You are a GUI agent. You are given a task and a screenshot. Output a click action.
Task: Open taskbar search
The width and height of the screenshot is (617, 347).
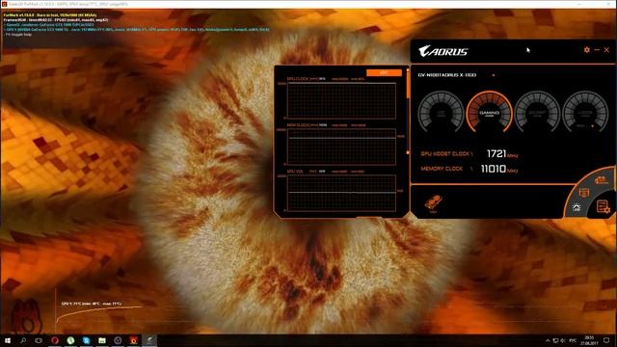pyautogui.click(x=23, y=340)
